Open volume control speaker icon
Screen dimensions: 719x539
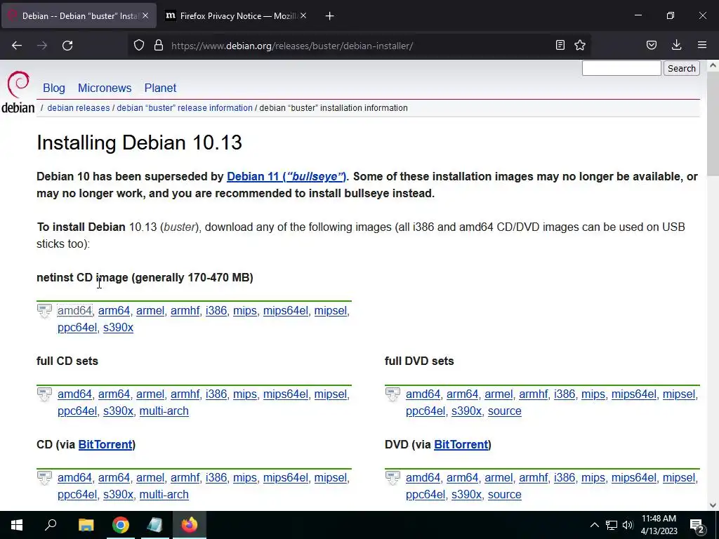(628, 525)
